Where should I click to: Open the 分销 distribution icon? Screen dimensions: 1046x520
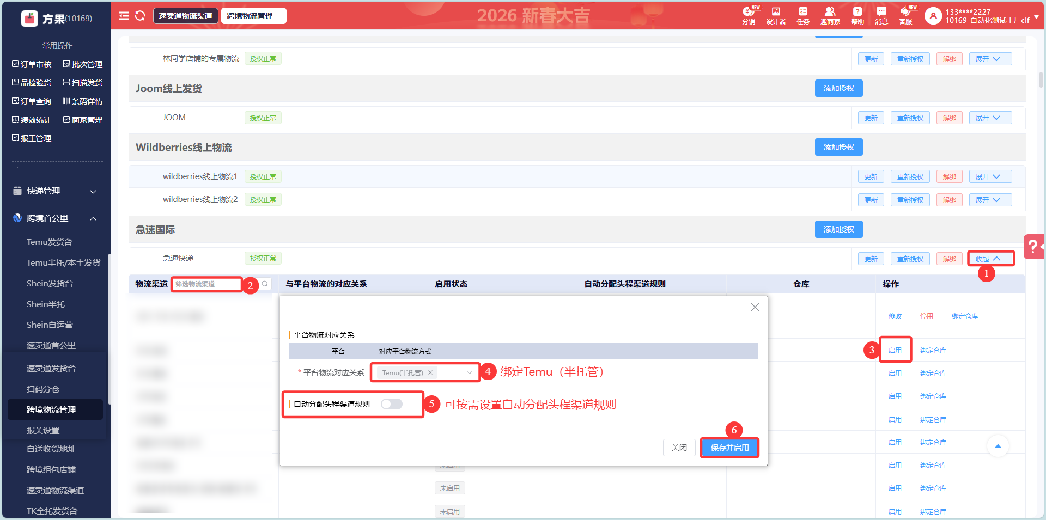749,15
